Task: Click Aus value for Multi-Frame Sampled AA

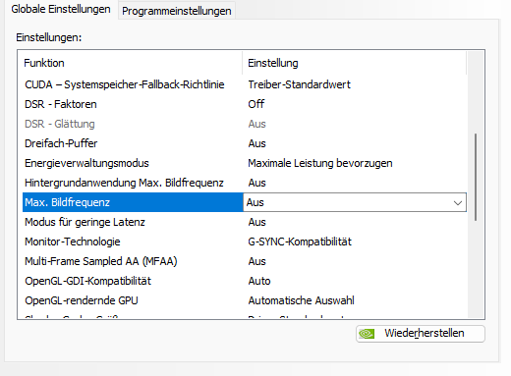Action: (x=256, y=261)
